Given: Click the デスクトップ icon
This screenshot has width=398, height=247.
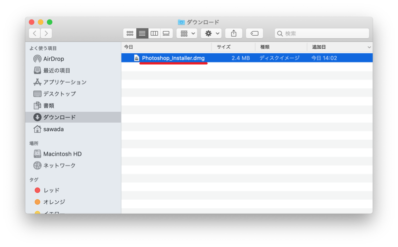Looking at the screenshot, I should click(37, 94).
